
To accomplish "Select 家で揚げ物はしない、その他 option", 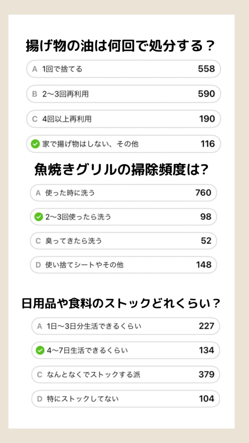I will pos(123,144).
